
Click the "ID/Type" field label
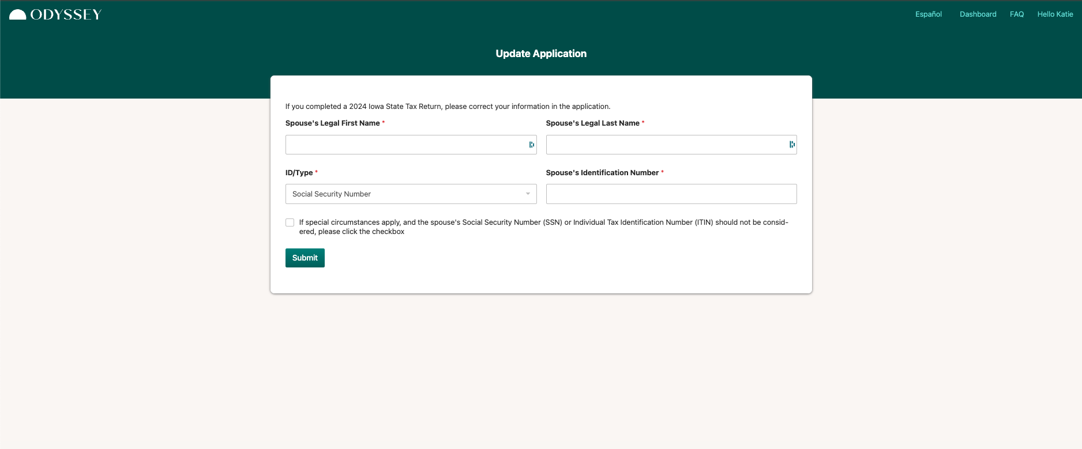point(299,173)
